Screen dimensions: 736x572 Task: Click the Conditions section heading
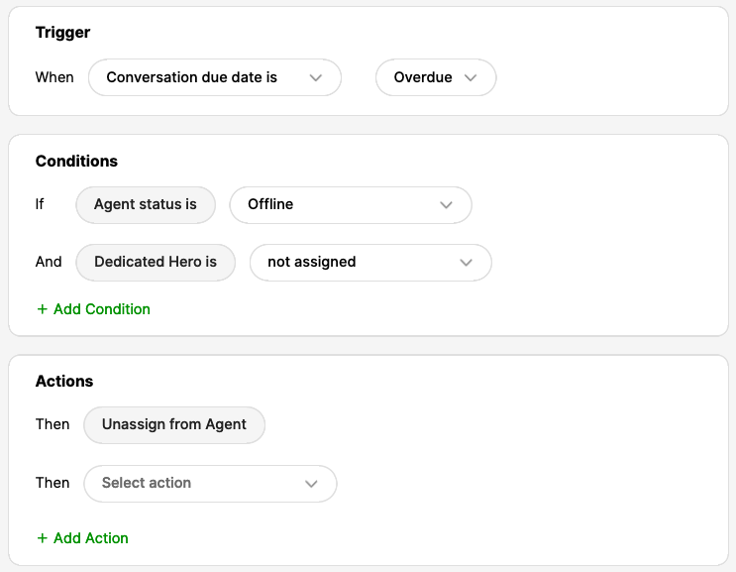[x=76, y=161]
